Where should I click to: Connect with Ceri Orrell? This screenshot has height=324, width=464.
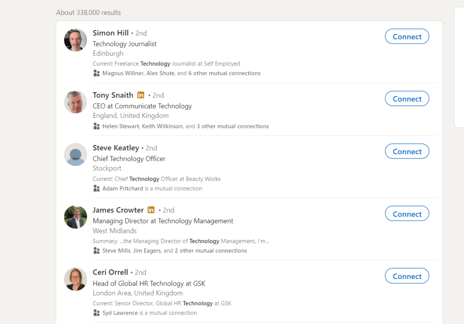point(407,276)
